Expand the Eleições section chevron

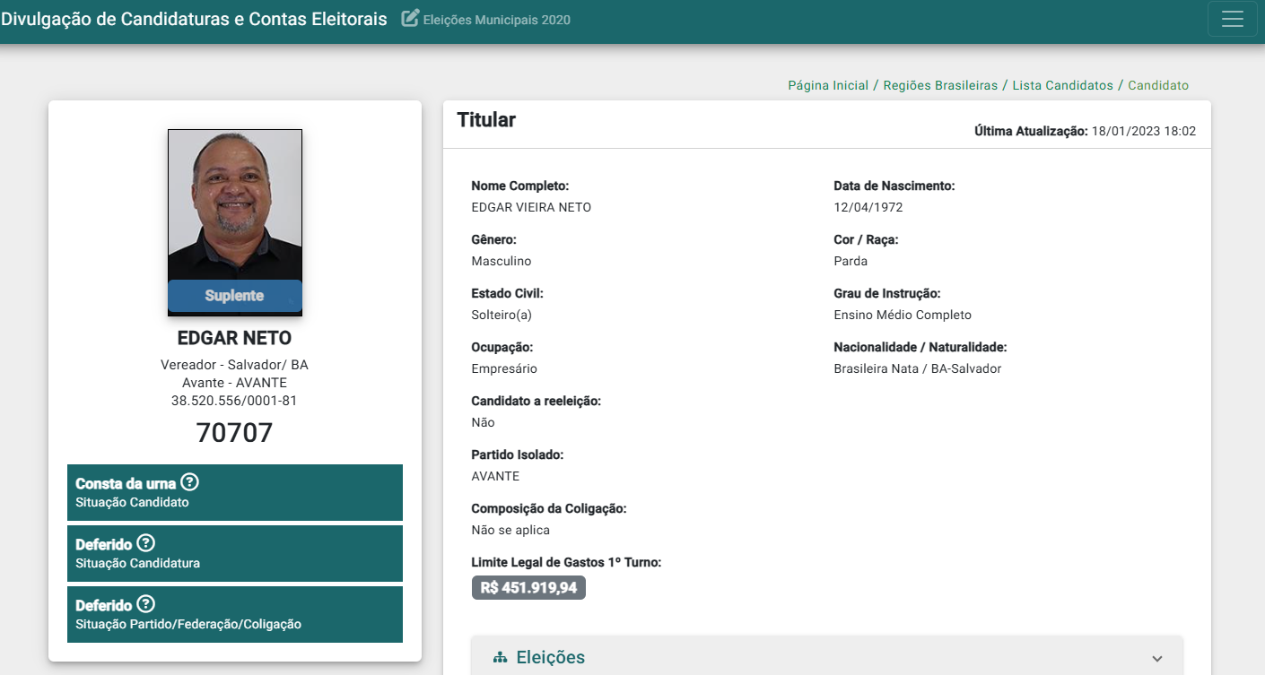(x=1156, y=659)
